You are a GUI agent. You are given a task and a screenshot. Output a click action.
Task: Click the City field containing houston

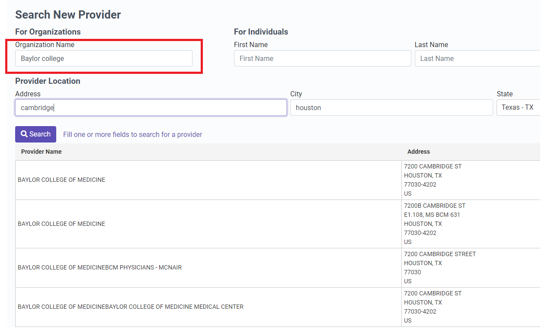click(391, 108)
